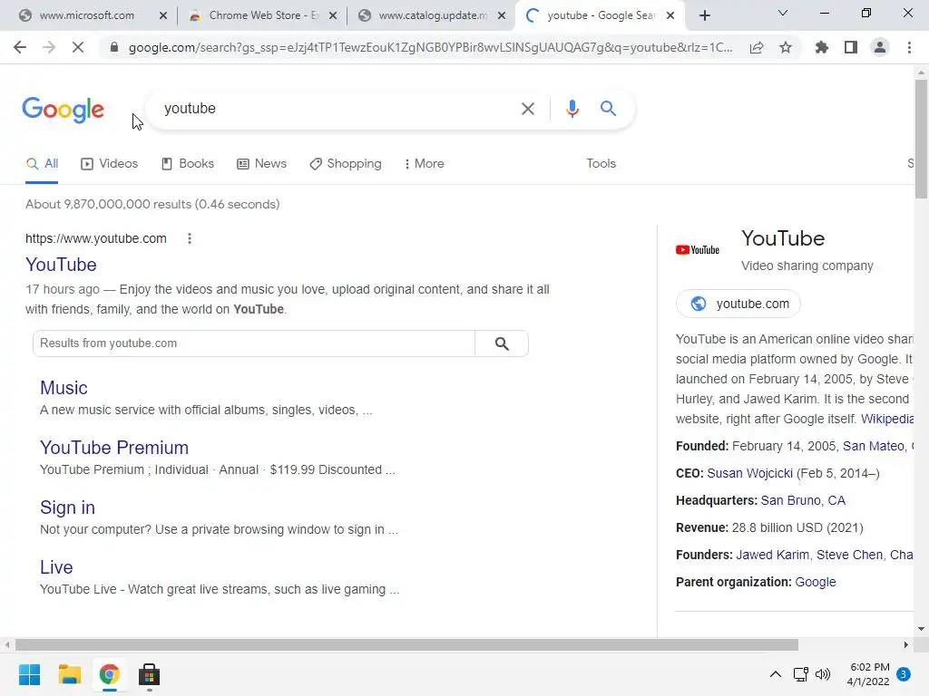This screenshot has width=929, height=696.
Task: Open the Chrome profile avatar
Action: [880, 47]
